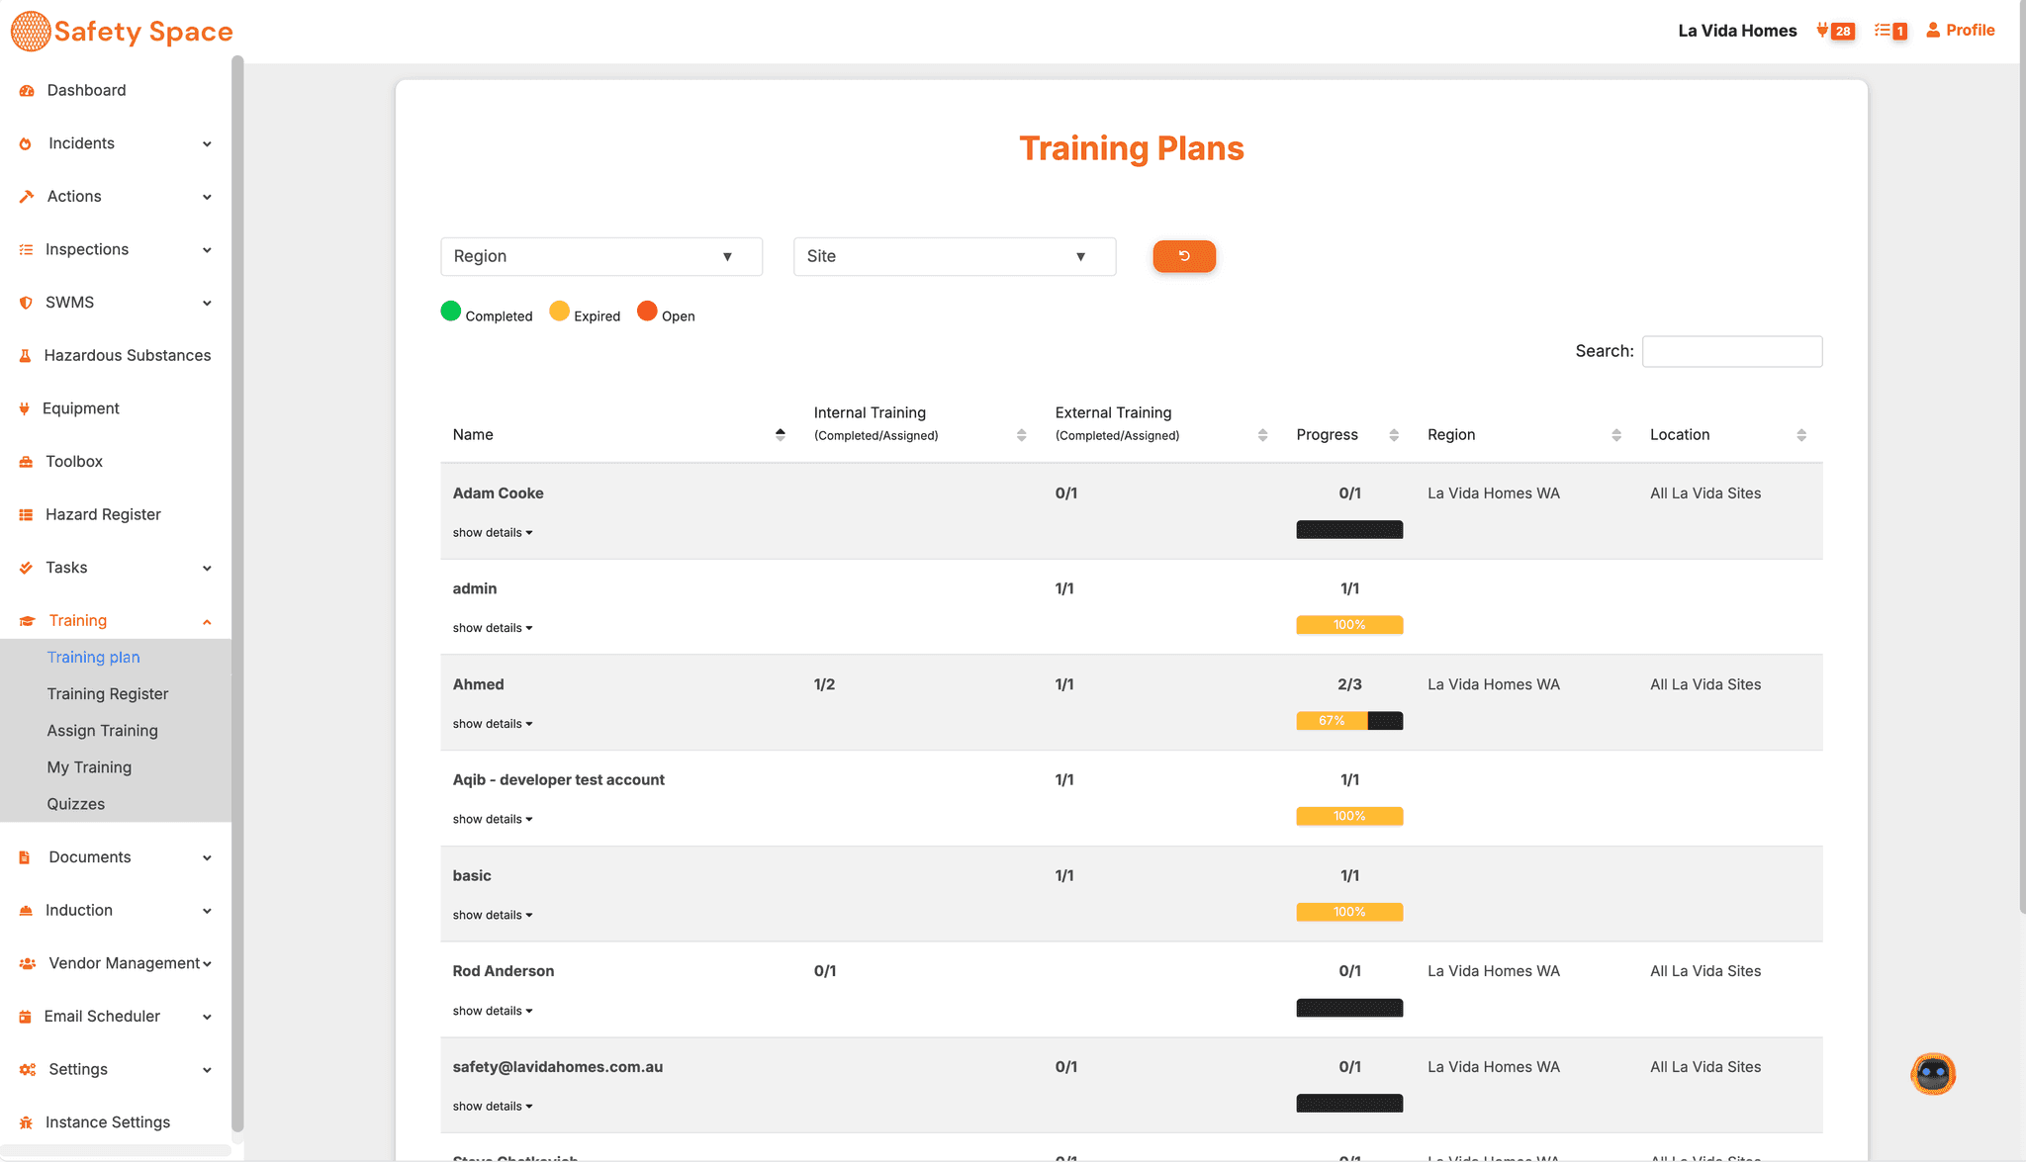Show details for Rod Anderson
The height and width of the screenshot is (1162, 2026).
pyautogui.click(x=493, y=1011)
